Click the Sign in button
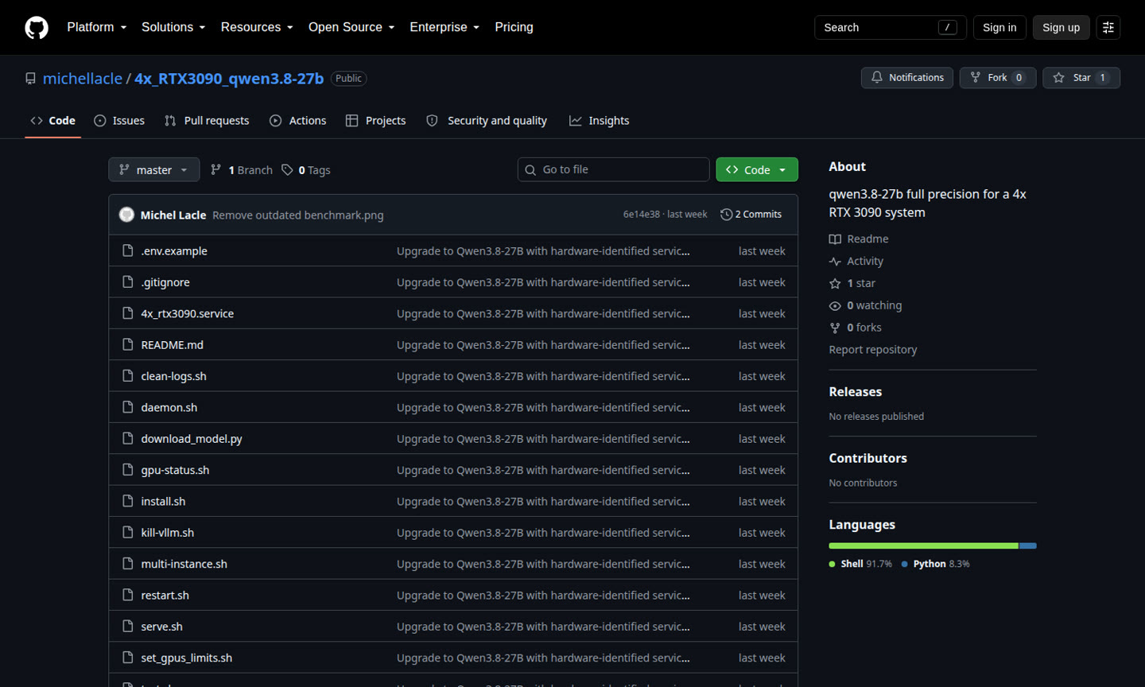The image size is (1145, 687). (x=999, y=28)
